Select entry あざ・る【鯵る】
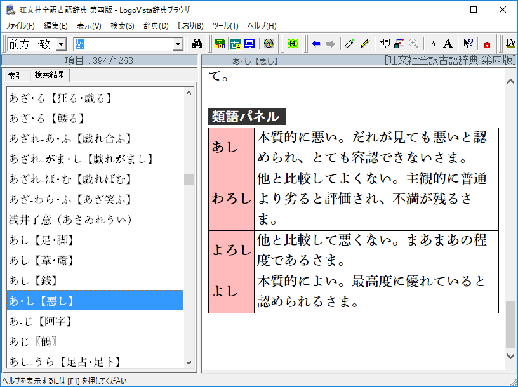518x387 pixels. coord(95,118)
